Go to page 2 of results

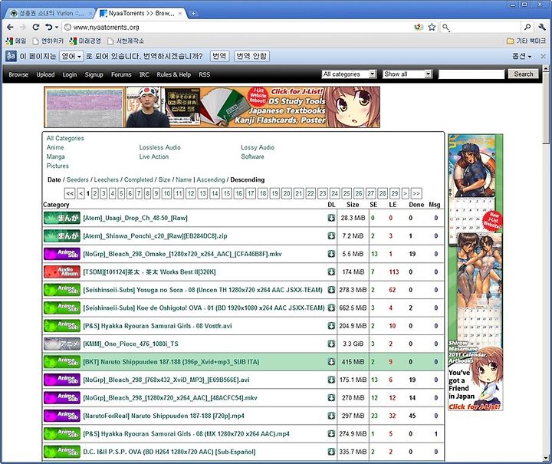(95, 193)
